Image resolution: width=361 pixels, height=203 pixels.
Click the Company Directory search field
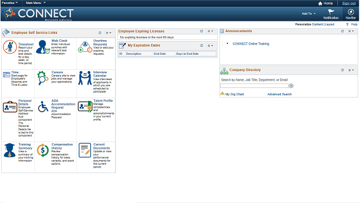coord(254,86)
